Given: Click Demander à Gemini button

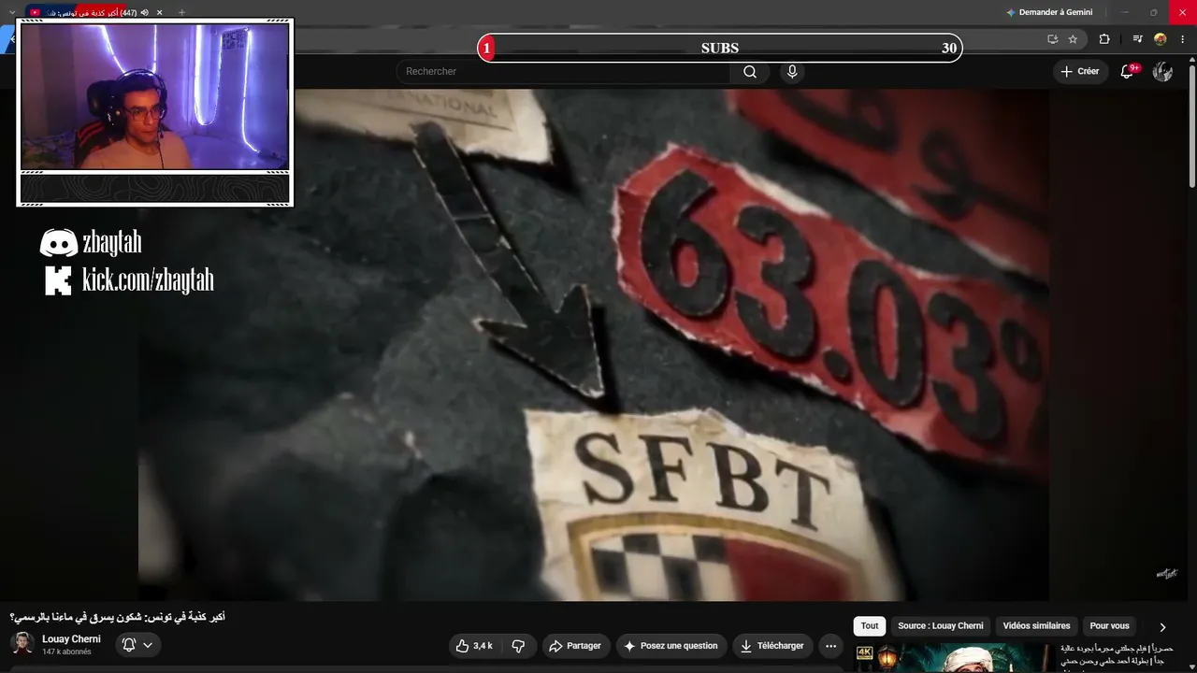Looking at the screenshot, I should [1049, 12].
